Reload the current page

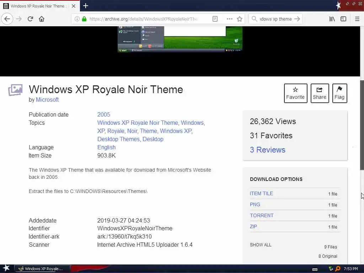tap(30, 19)
